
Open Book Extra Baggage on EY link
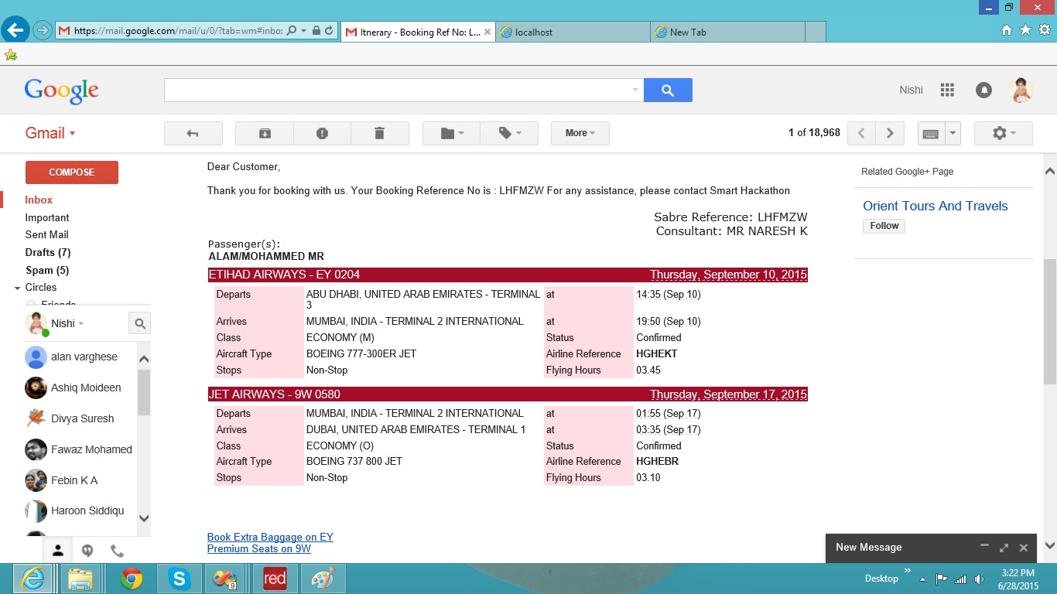tap(270, 537)
